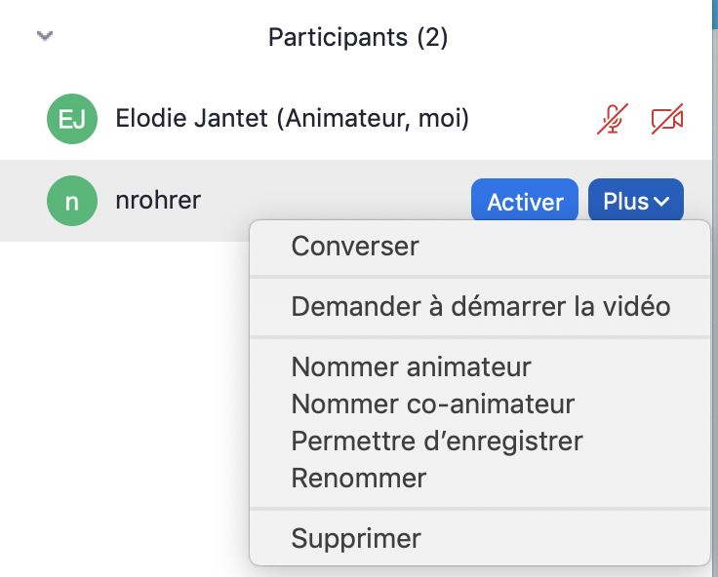Click Elodie Jantet's disabled camera icon
This screenshot has width=718, height=577.
click(667, 120)
